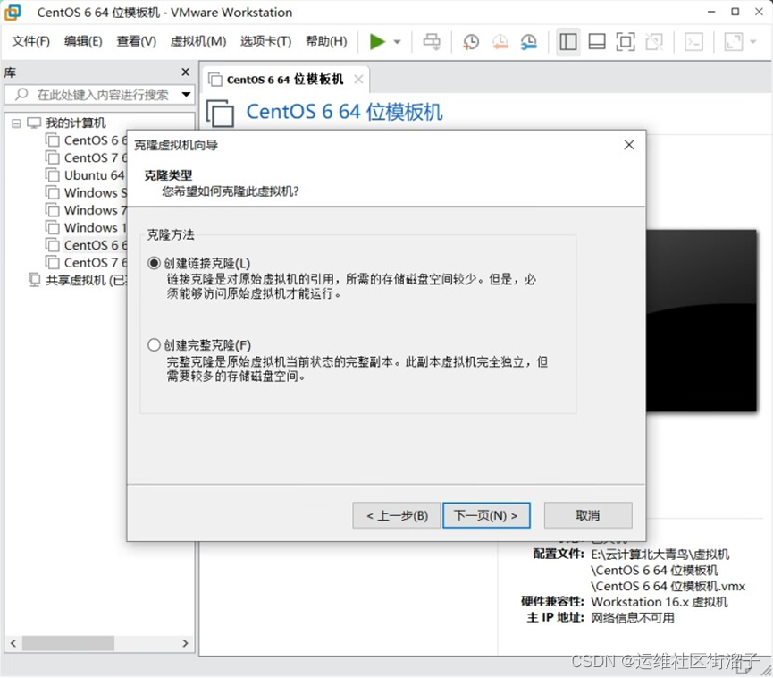Click the VMware Workstation title bar icon
This screenshot has width=773, height=678.
tap(13, 12)
